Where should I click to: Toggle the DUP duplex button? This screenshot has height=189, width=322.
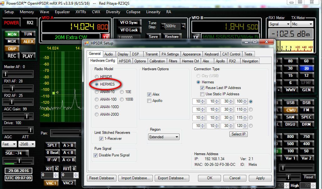click(12, 49)
